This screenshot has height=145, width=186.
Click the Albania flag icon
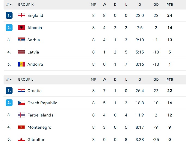[21, 28]
